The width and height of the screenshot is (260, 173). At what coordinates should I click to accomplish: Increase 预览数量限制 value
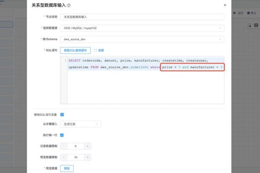pyautogui.click(x=88, y=157)
